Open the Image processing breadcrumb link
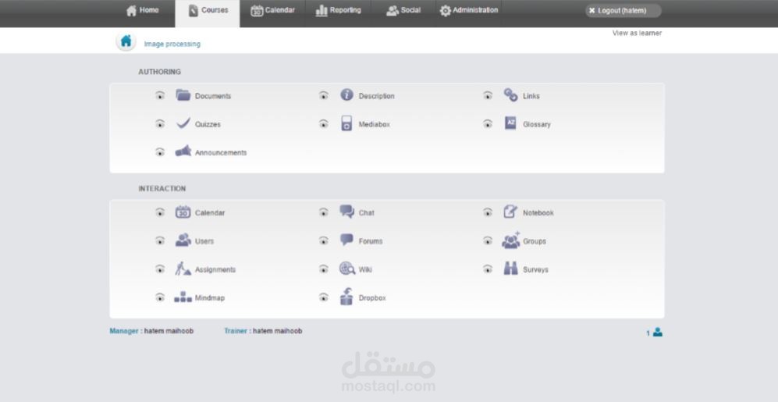778x402 pixels. click(x=172, y=44)
